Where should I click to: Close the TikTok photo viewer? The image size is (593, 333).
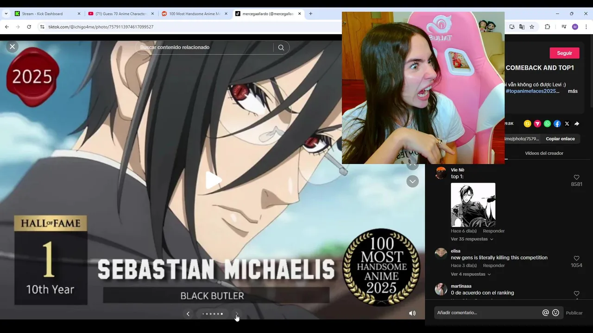click(13, 47)
